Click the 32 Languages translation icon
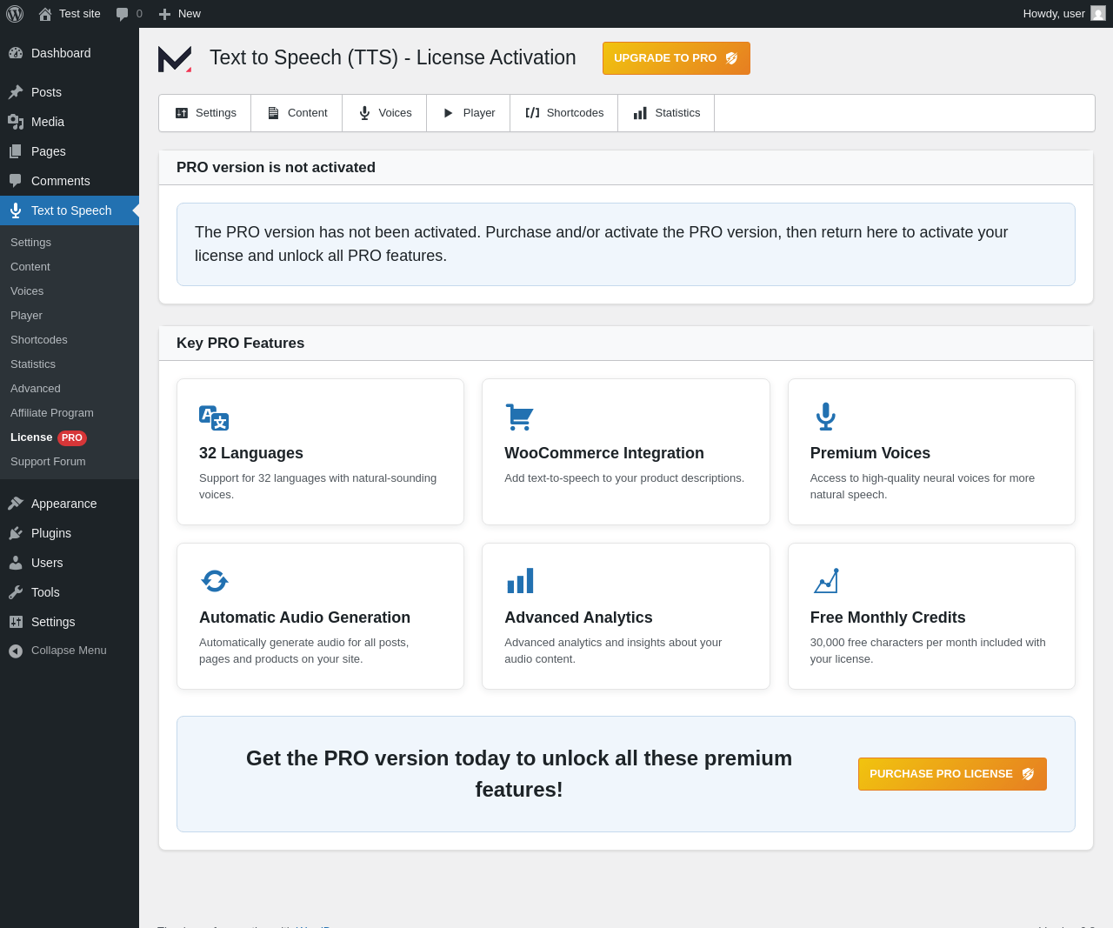This screenshot has width=1113, height=928. click(214, 418)
